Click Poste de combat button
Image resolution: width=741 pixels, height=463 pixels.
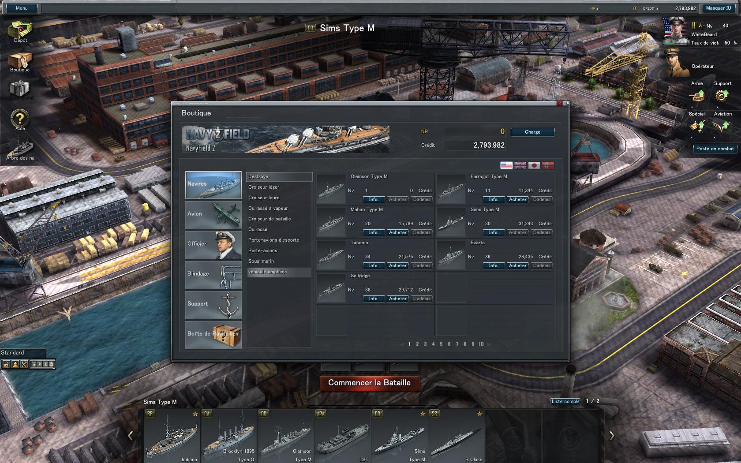[715, 149]
